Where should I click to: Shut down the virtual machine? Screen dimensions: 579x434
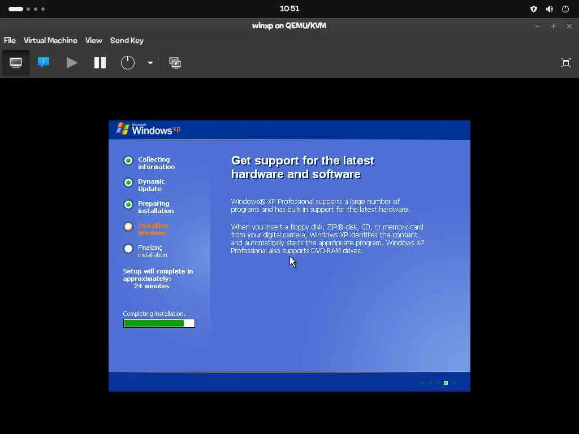tap(128, 63)
